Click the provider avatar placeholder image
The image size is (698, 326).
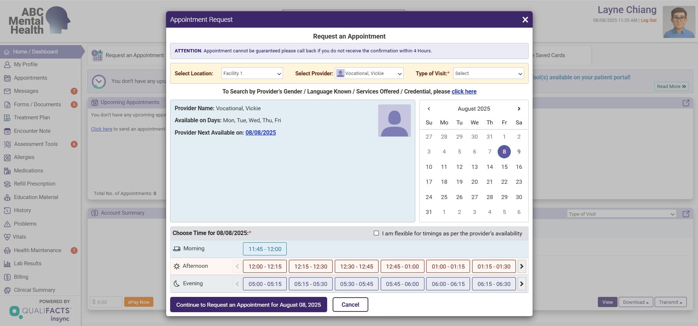coord(395,120)
